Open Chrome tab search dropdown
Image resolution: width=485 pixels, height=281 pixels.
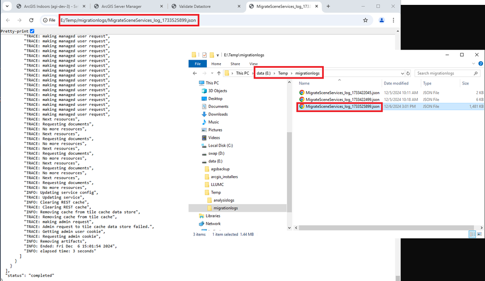(7, 6)
